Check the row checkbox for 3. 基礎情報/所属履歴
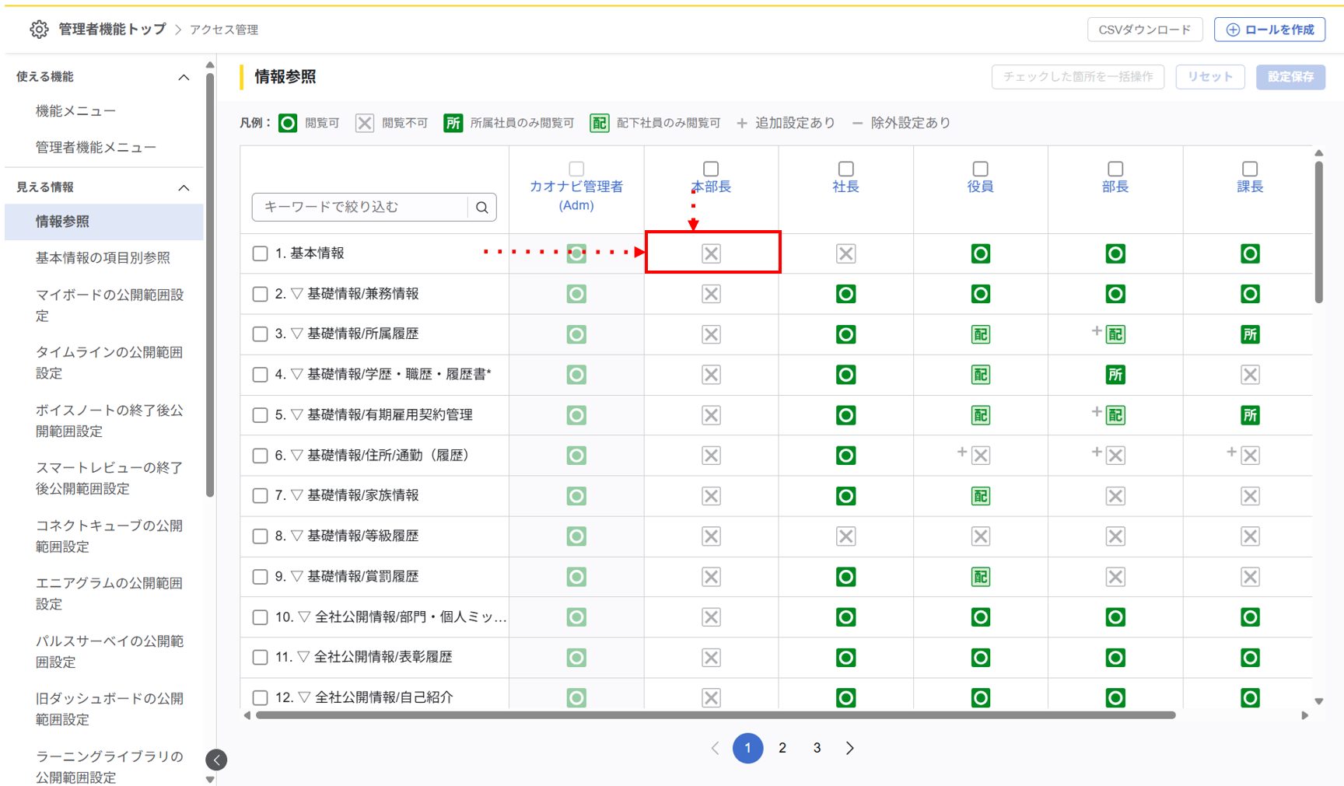 click(x=261, y=334)
